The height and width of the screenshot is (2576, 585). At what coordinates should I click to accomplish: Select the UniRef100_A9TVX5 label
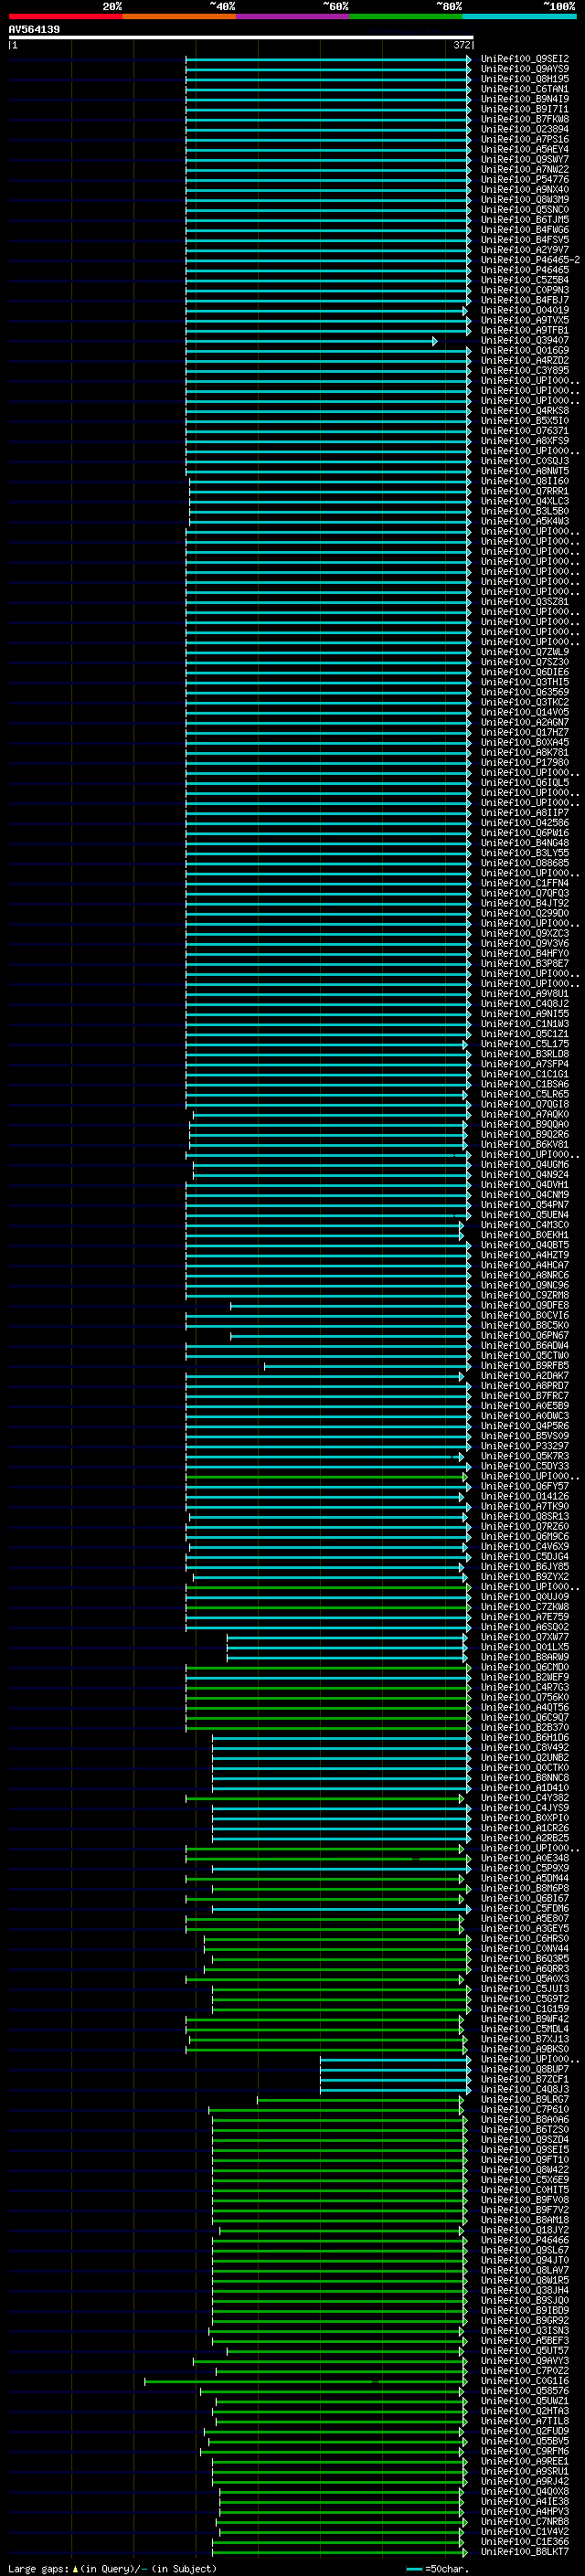point(525,321)
